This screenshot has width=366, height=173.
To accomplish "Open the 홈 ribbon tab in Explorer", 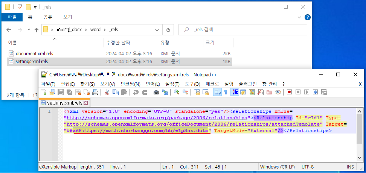I will pyautogui.click(x=30, y=17).
